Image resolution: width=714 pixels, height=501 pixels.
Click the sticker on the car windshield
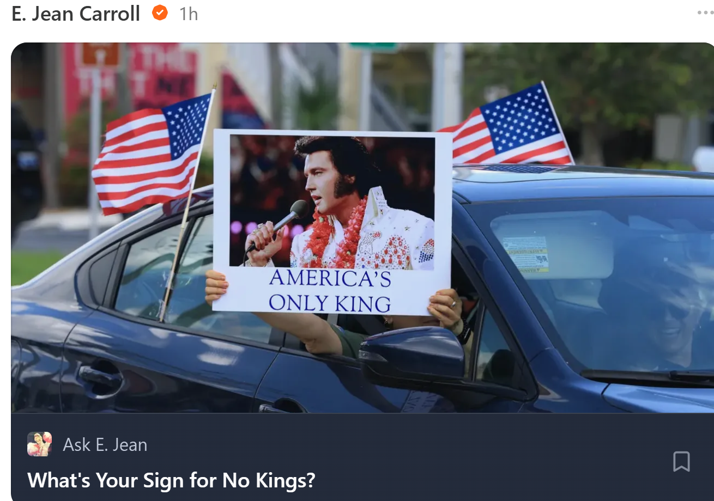[525, 254]
